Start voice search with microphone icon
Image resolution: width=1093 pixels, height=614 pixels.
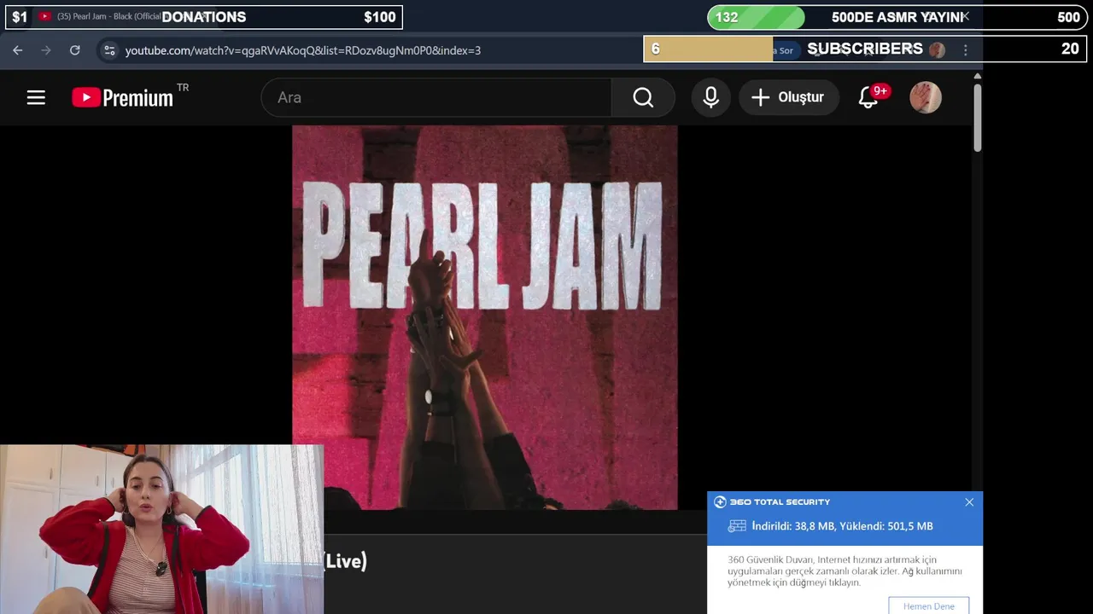click(x=710, y=97)
